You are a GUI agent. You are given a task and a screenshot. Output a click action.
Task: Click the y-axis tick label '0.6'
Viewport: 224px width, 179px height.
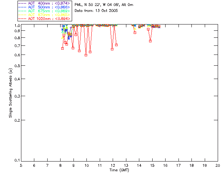(17, 55)
